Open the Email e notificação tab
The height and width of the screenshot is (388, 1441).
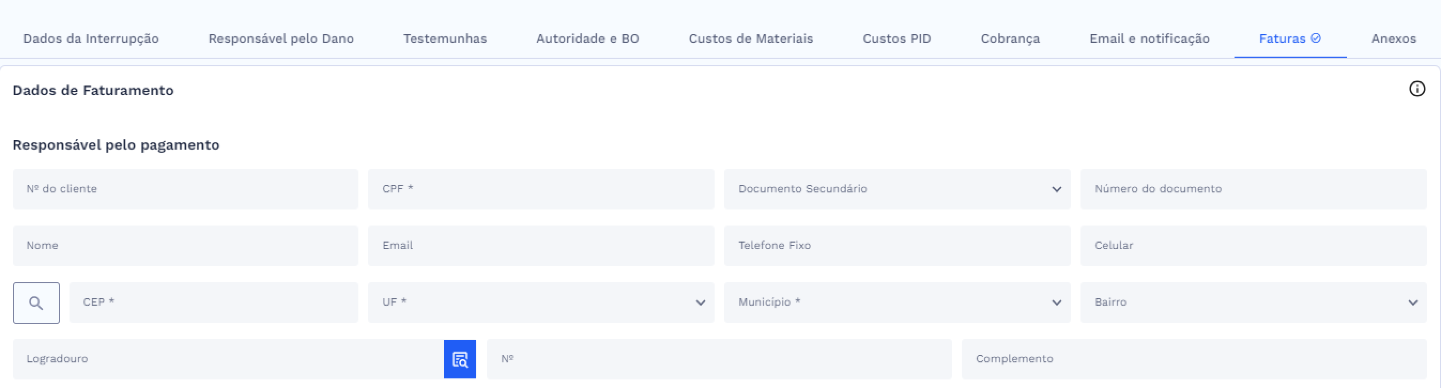click(x=1148, y=38)
